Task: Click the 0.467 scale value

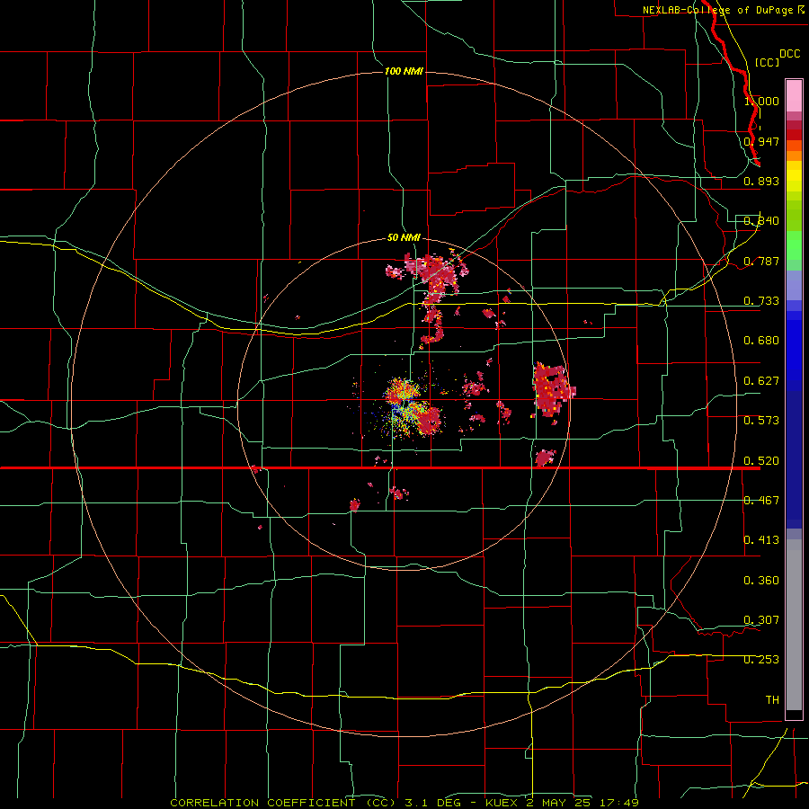Action: 761,501
